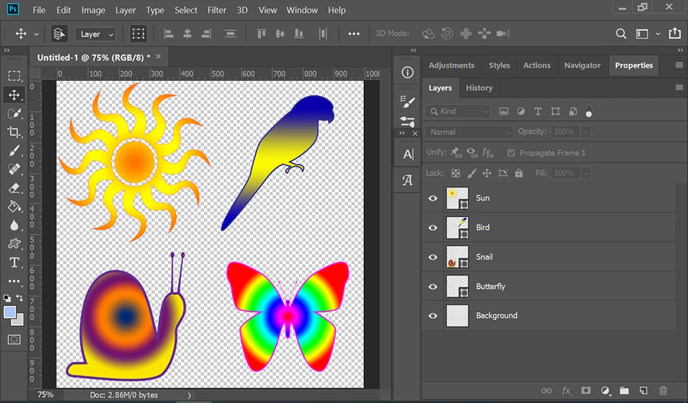Open the Layer auto-select dropdown
The height and width of the screenshot is (403, 688).
click(x=96, y=34)
